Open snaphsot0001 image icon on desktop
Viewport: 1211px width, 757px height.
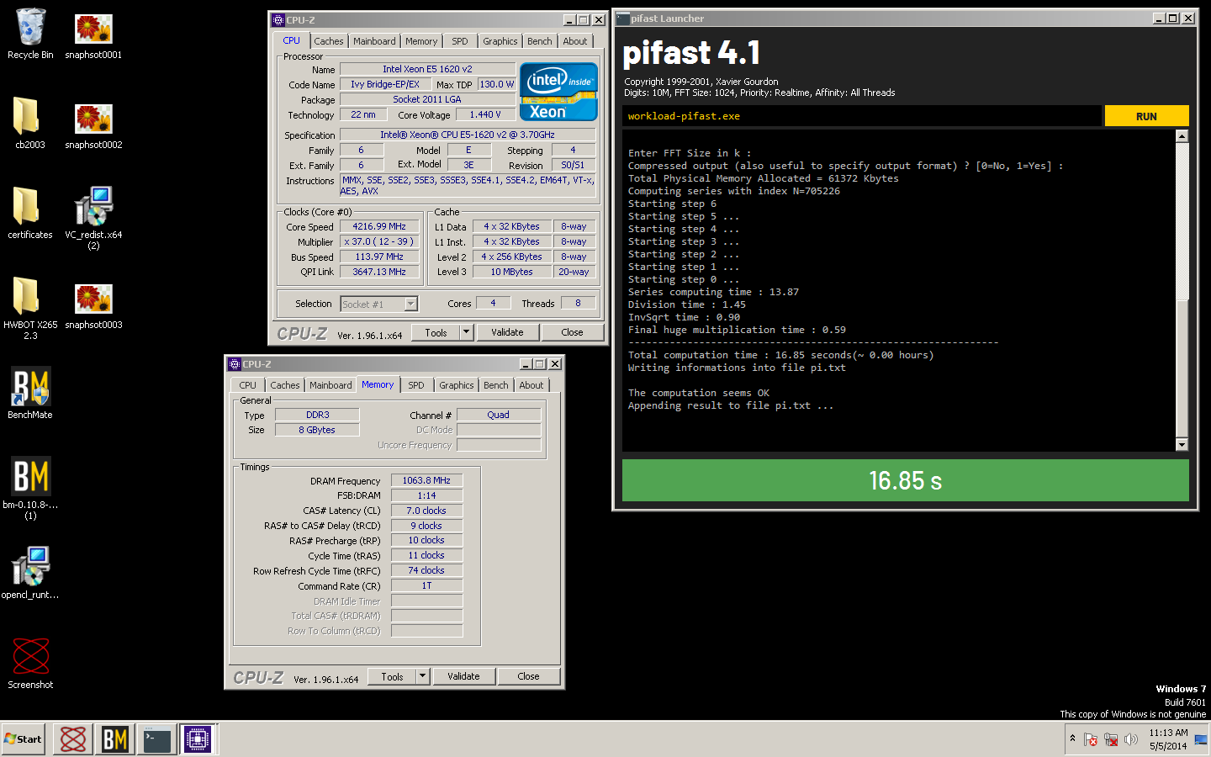pos(93,36)
